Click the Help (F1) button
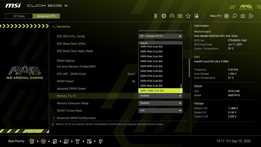The width and height of the screenshot is (261, 147). (215, 16)
